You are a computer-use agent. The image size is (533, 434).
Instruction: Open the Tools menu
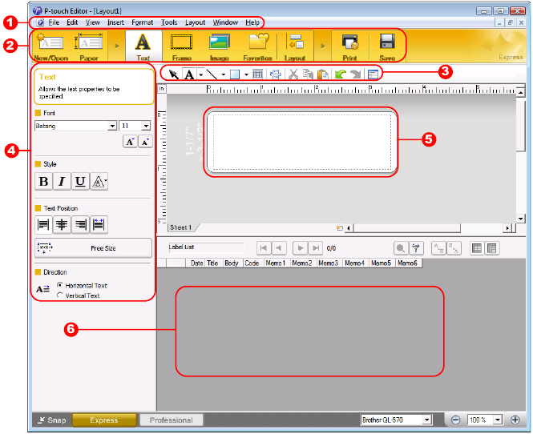(x=169, y=22)
